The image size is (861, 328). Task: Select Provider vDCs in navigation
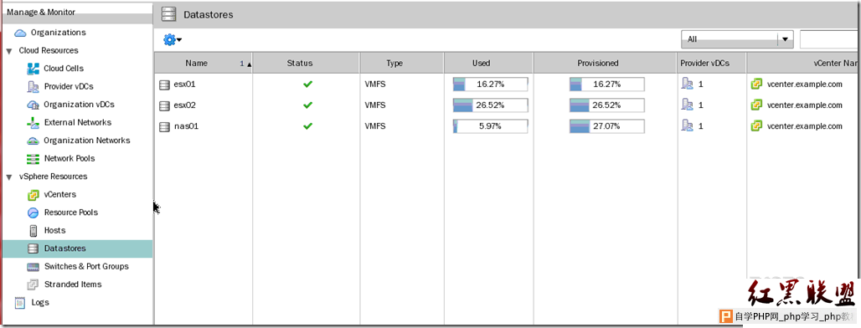click(69, 87)
